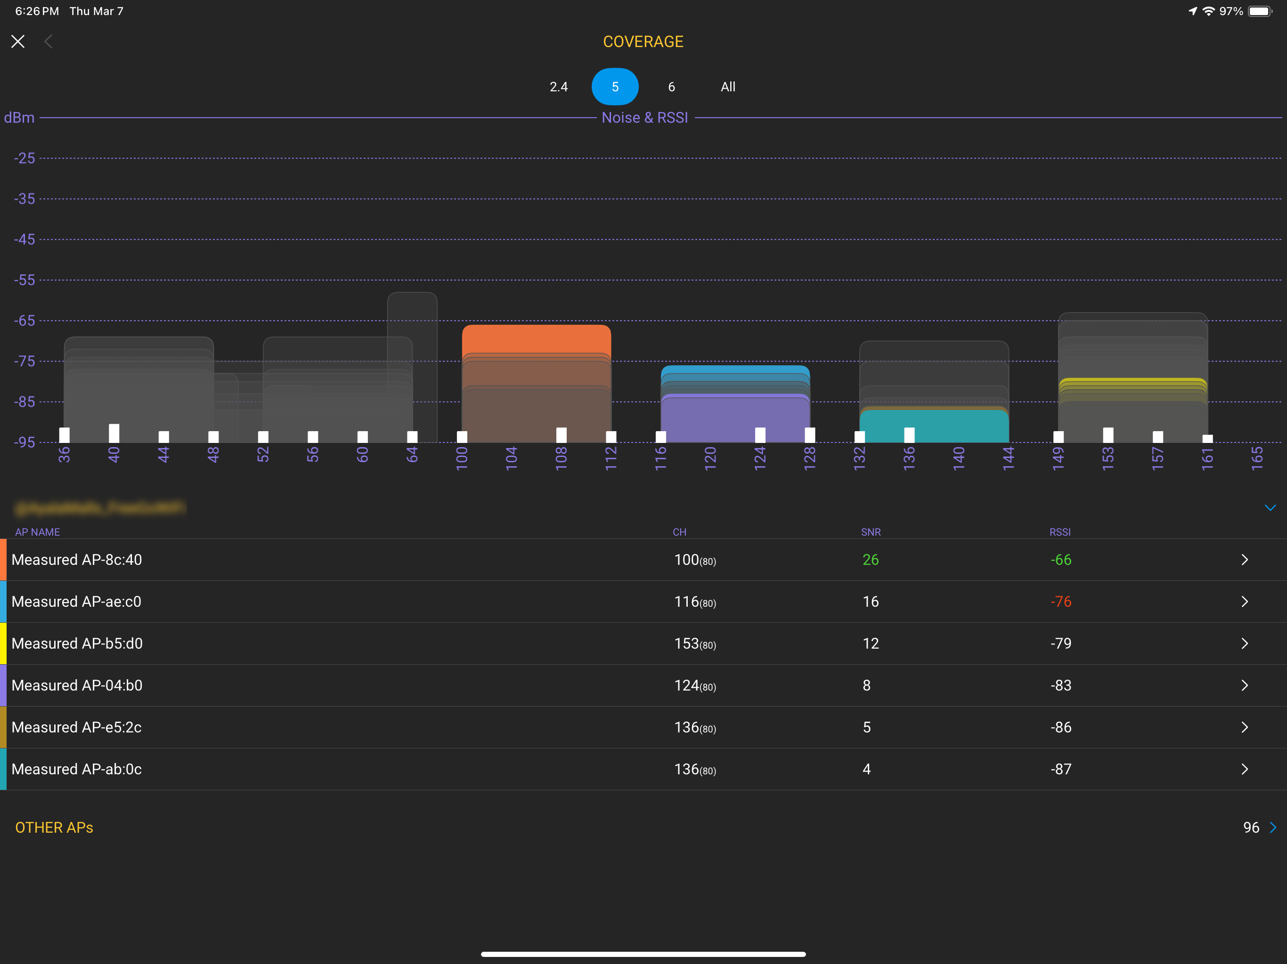
Task: Open details chevron for Measured AP-b5:d0
Action: pyautogui.click(x=1244, y=643)
